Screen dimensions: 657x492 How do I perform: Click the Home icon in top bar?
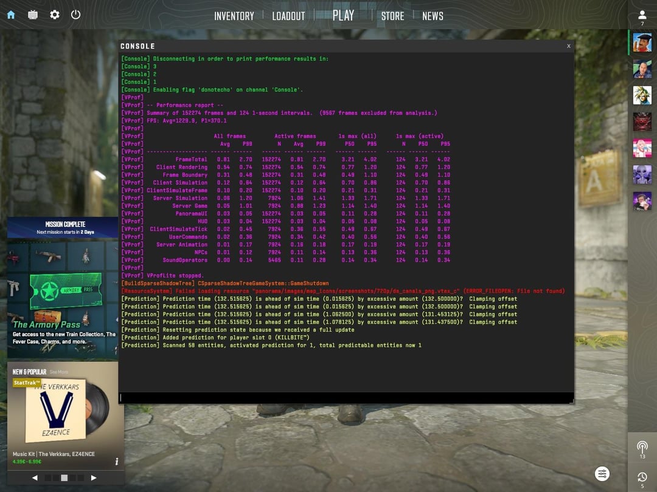coord(11,15)
